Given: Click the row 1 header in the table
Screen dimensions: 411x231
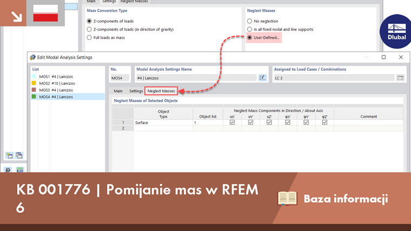Looking at the screenshot, I should (x=123, y=123).
